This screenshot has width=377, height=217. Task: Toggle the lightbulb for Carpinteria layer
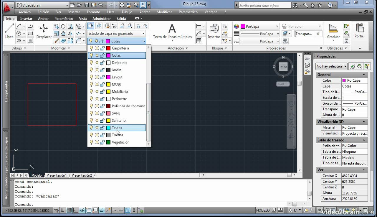[91, 48]
